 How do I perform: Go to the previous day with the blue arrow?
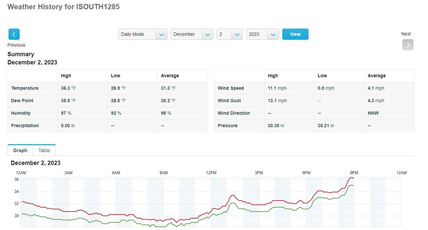coord(14,34)
